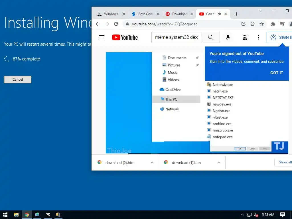Close the Best-Conv tab
The width and height of the screenshot is (292, 219).
coord(157,14)
